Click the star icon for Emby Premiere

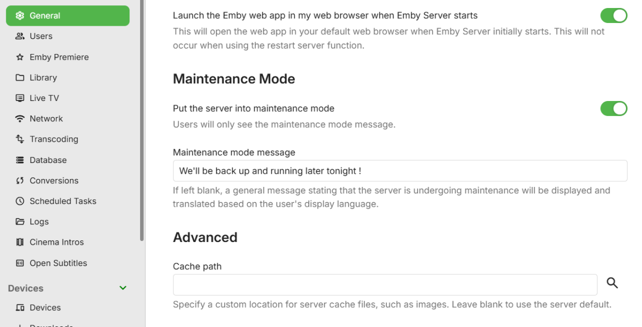click(x=20, y=57)
